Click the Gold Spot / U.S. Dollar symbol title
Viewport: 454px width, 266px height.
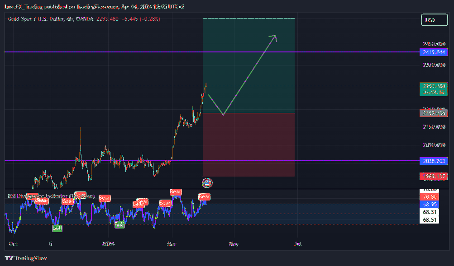tap(50, 19)
